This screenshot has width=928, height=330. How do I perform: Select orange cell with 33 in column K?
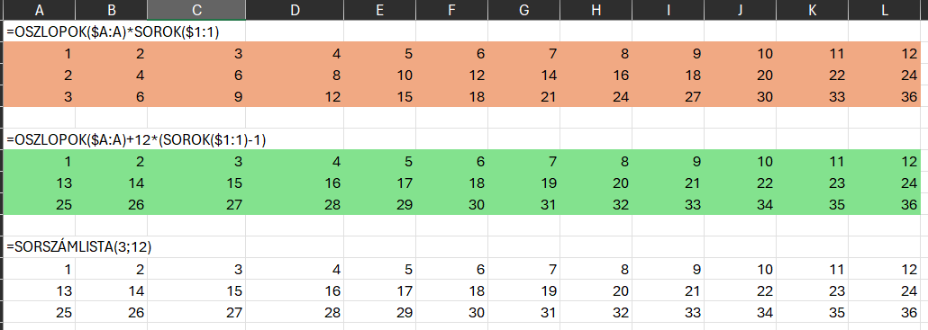click(812, 97)
